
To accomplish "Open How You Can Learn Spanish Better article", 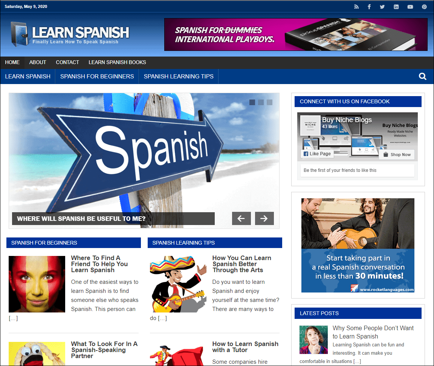I will (x=241, y=264).
